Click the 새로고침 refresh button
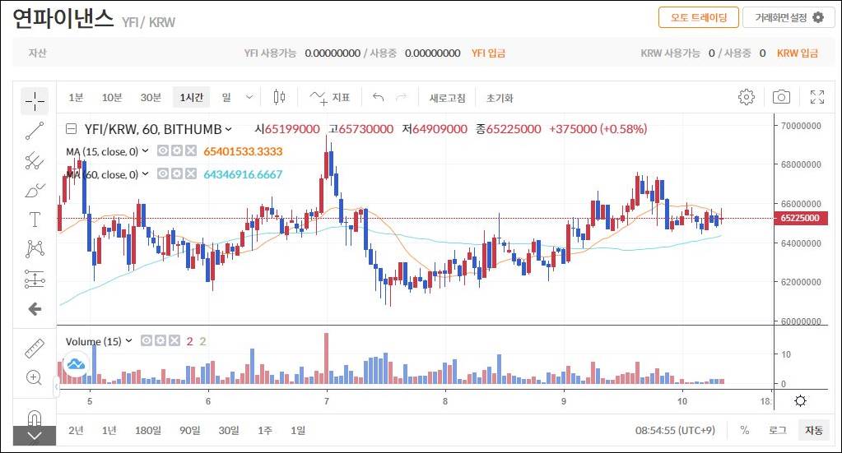The width and height of the screenshot is (842, 453). coord(447,98)
